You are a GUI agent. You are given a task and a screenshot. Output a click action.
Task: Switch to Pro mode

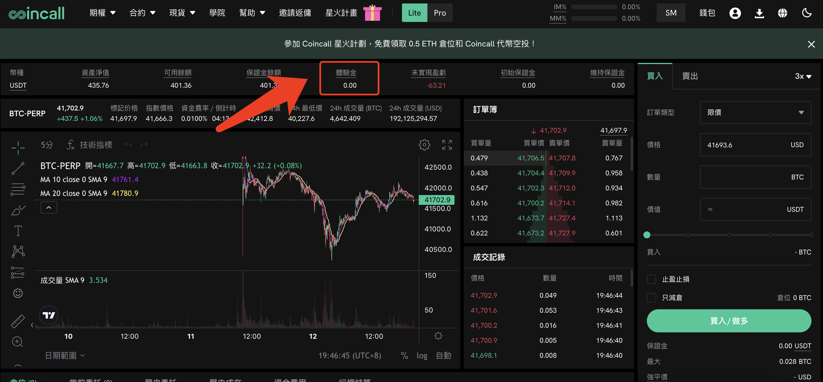[440, 13]
